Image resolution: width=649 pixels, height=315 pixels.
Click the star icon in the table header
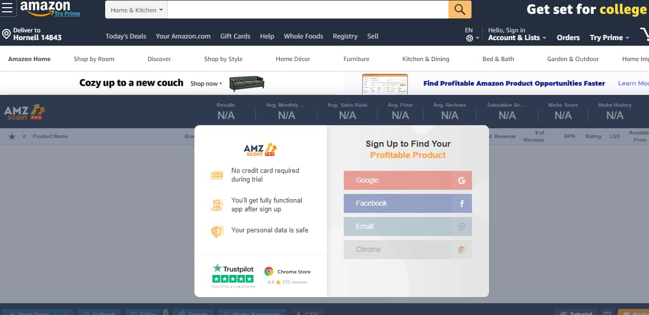coord(12,136)
